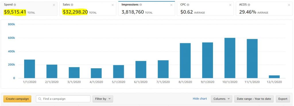Click the Hide chart link
Screen dimensions: 294x106
point(200,99)
